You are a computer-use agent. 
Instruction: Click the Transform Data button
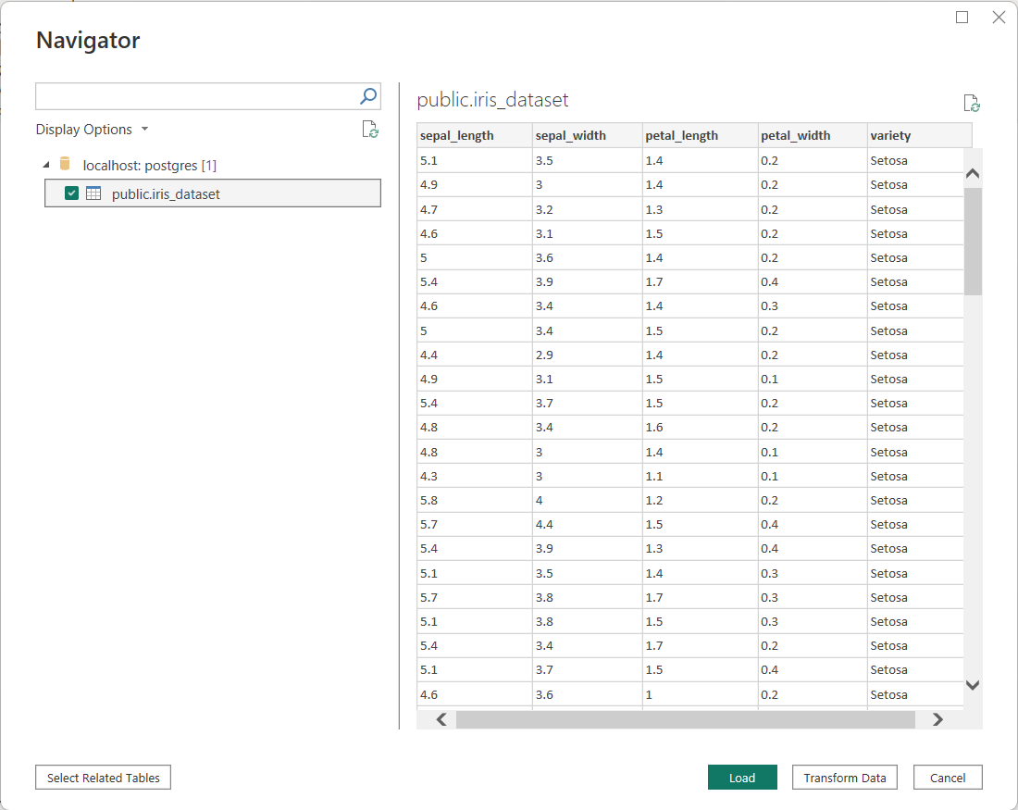pos(844,778)
